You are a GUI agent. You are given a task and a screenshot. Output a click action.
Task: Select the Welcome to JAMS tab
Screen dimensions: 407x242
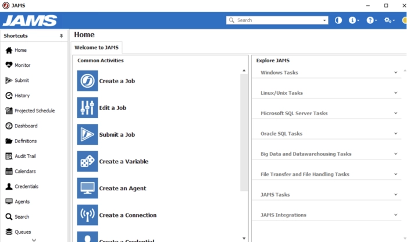[x=97, y=48]
